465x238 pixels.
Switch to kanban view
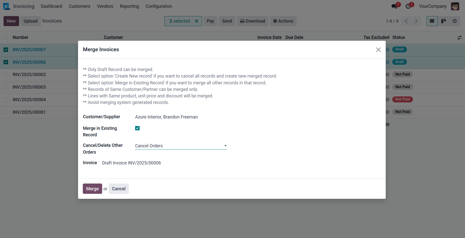pyautogui.click(x=443, y=21)
